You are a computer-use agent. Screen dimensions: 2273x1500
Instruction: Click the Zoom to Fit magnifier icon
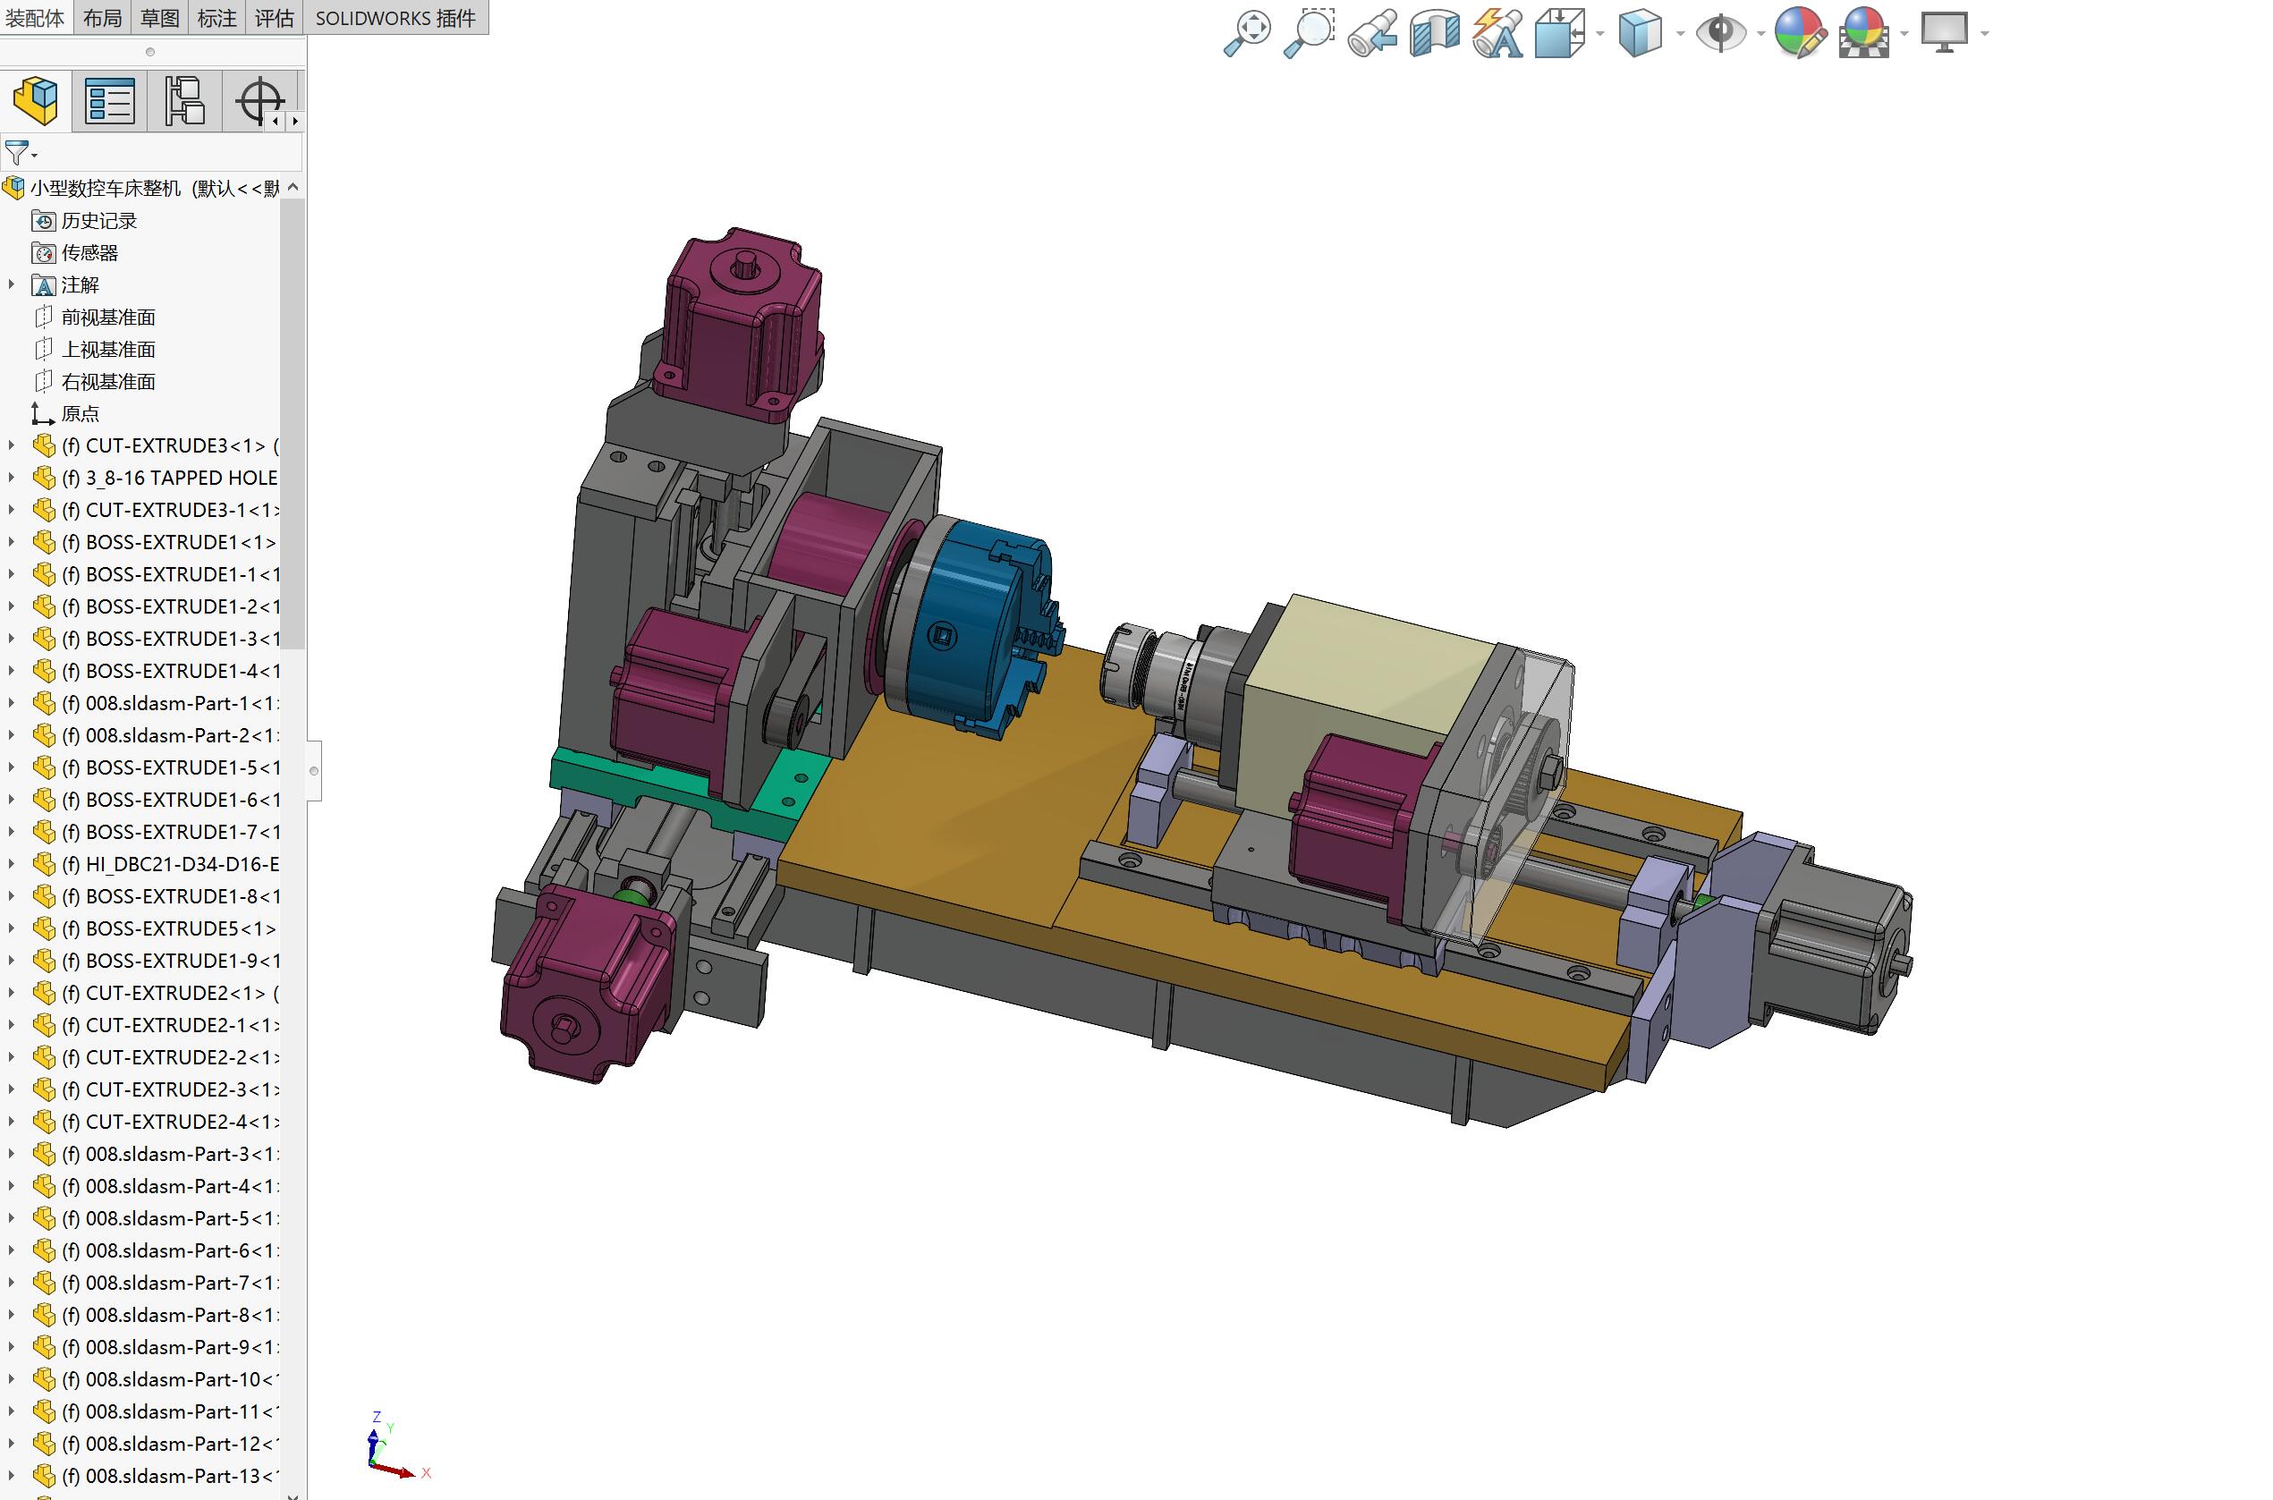[x=1246, y=33]
